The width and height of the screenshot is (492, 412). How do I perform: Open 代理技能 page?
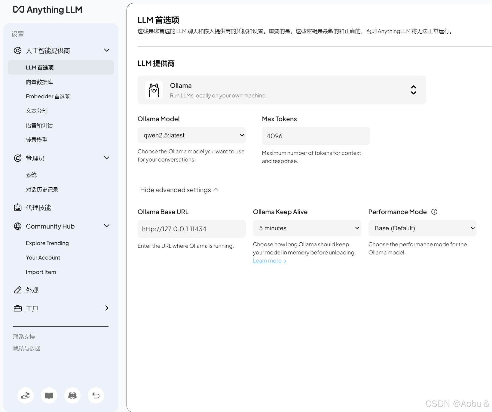tap(38, 208)
